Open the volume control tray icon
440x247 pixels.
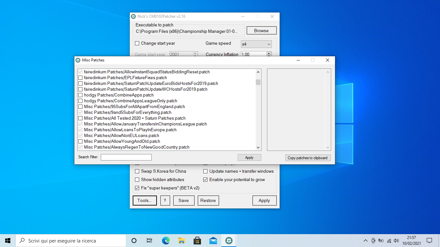[396, 241]
